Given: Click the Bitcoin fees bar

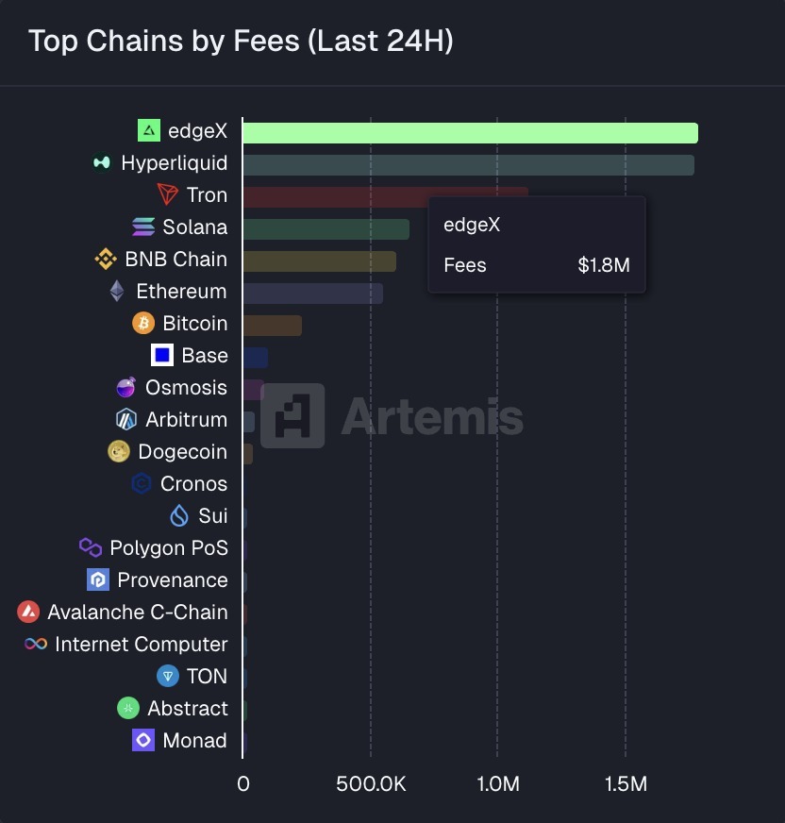Looking at the screenshot, I should point(273,326).
